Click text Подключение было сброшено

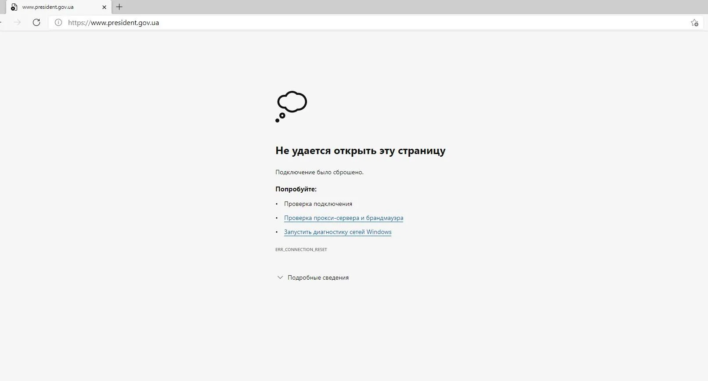pos(319,173)
